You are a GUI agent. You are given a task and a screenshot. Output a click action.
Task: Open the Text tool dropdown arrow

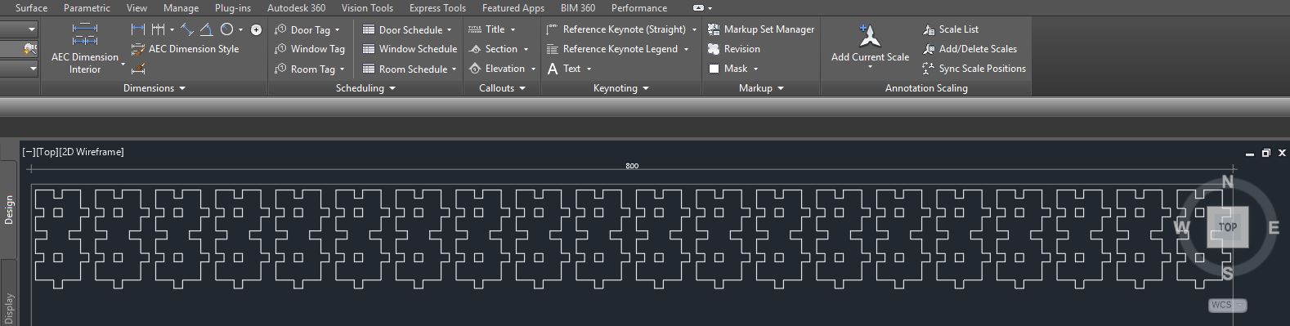click(x=589, y=69)
